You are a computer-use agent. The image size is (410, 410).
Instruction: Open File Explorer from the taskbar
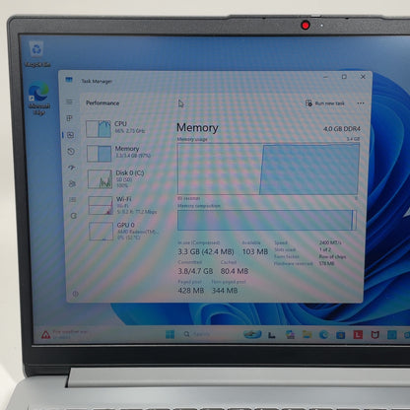[307, 335]
